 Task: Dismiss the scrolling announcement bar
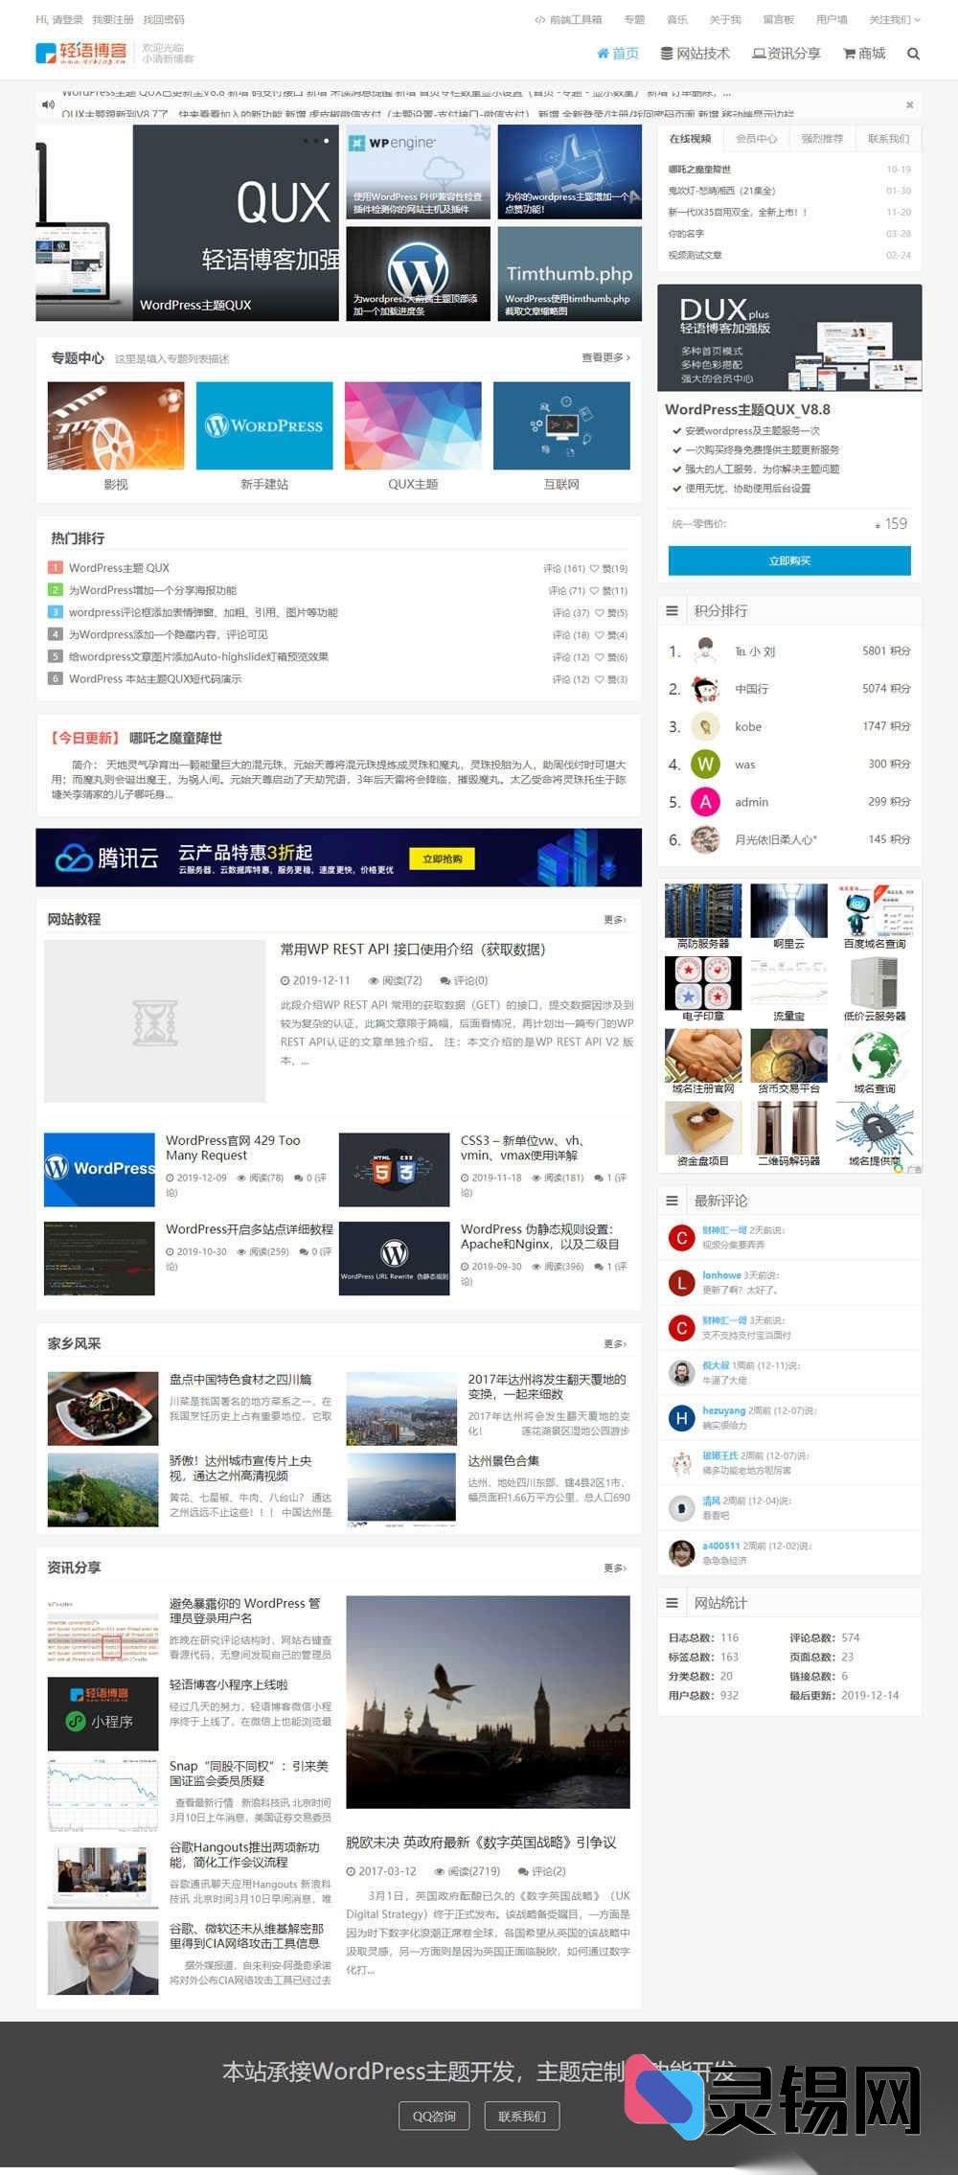coord(909,104)
